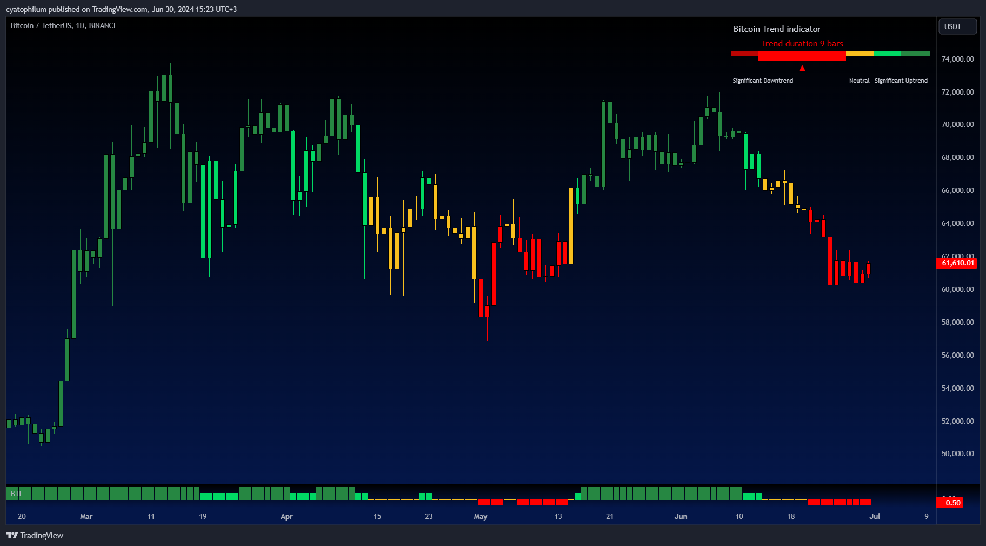Click the bright green segment of trend bar
The width and height of the screenshot is (986, 546).
click(887, 54)
